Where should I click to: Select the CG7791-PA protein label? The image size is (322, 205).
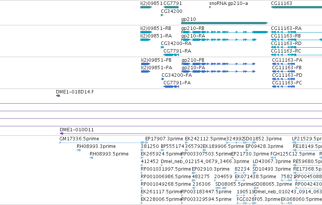[177, 83]
